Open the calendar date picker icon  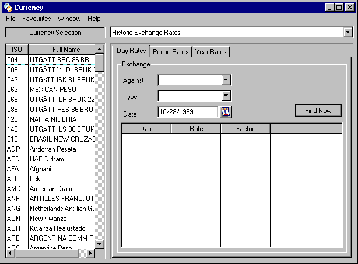226,112
